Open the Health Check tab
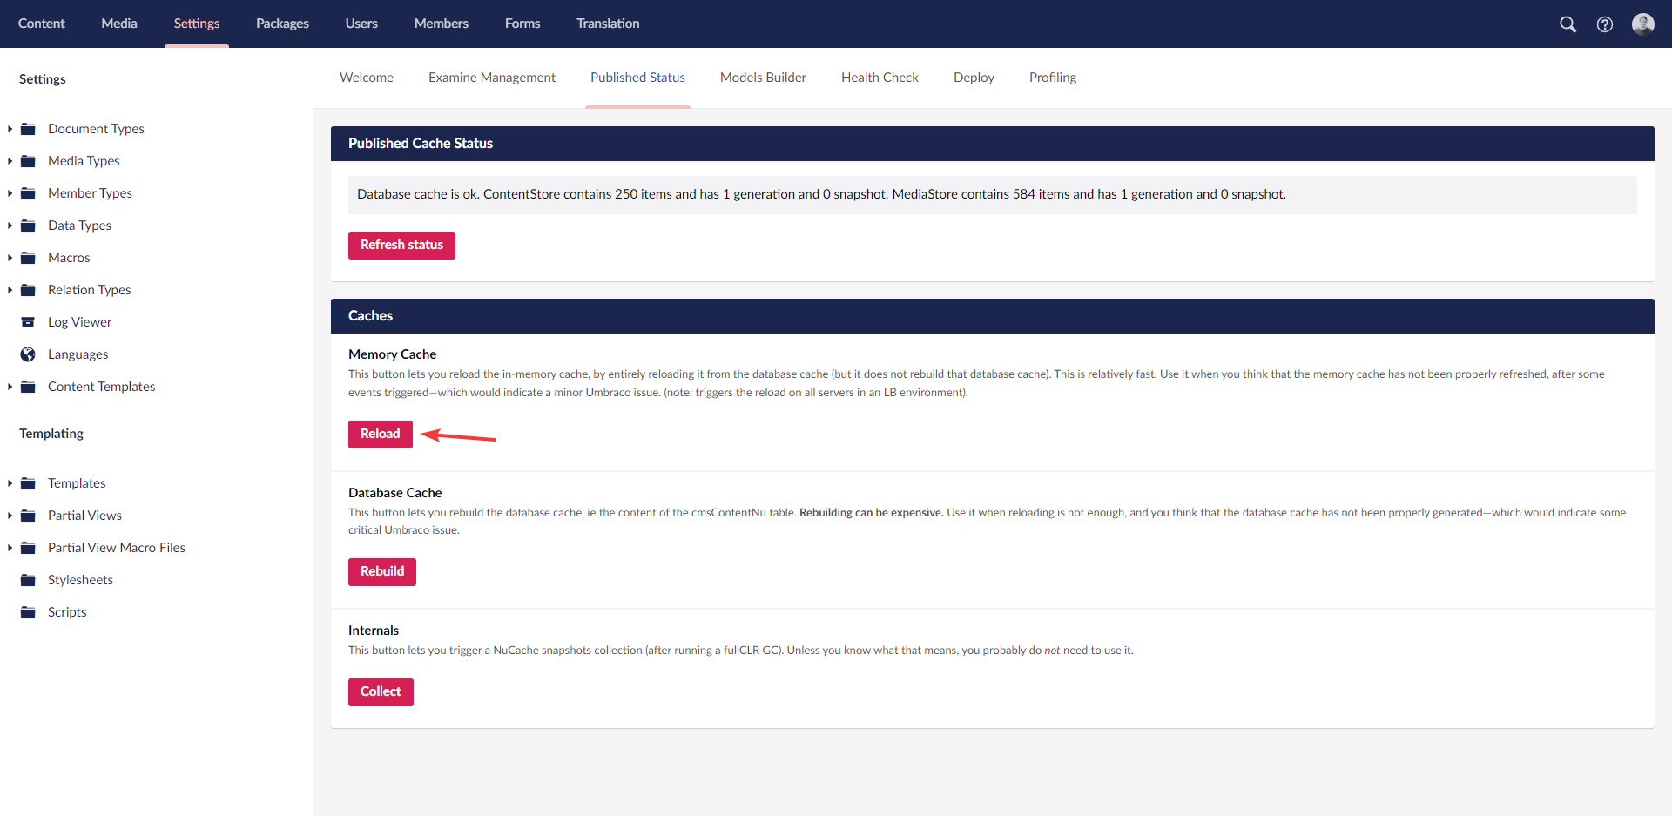 pyautogui.click(x=880, y=78)
